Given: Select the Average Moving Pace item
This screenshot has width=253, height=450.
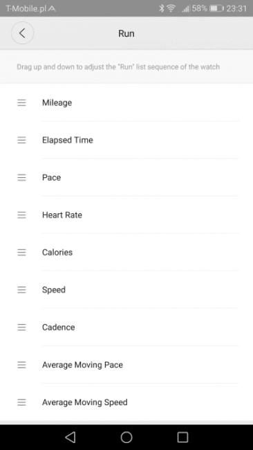Looking at the screenshot, I should [x=126, y=365].
